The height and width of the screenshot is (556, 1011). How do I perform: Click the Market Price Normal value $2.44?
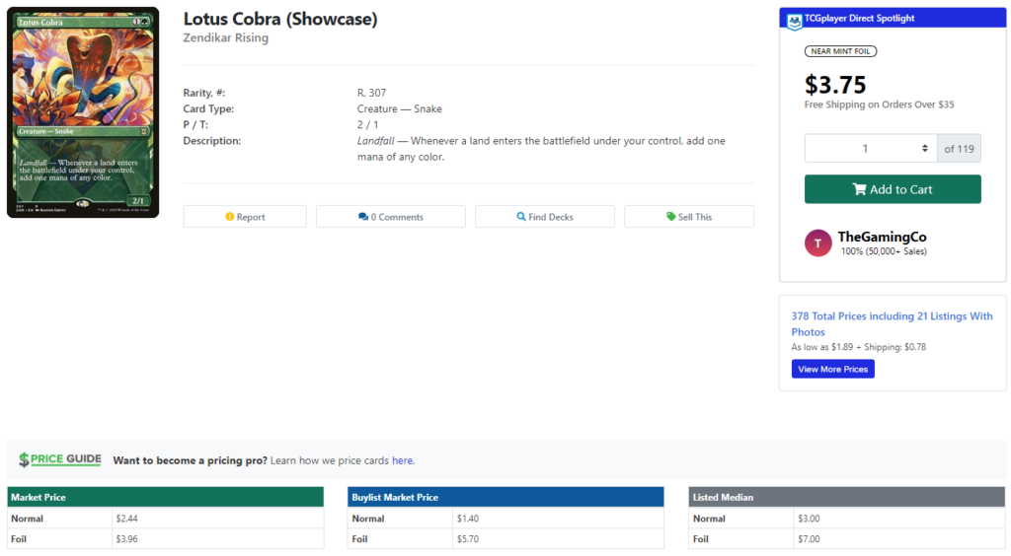coord(126,518)
